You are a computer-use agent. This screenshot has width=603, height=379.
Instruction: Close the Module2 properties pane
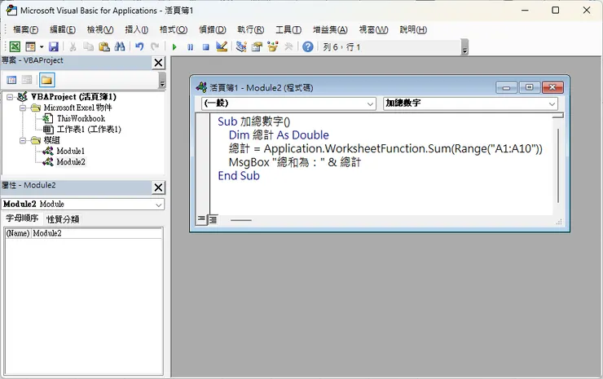pyautogui.click(x=158, y=187)
